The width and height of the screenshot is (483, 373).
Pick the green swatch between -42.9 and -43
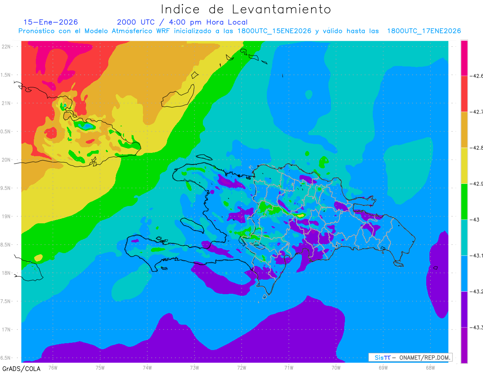464,202
